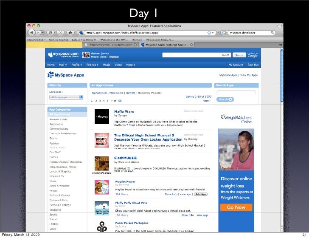
Task: Open Latest Headlines bookmark
Action: (84, 40)
